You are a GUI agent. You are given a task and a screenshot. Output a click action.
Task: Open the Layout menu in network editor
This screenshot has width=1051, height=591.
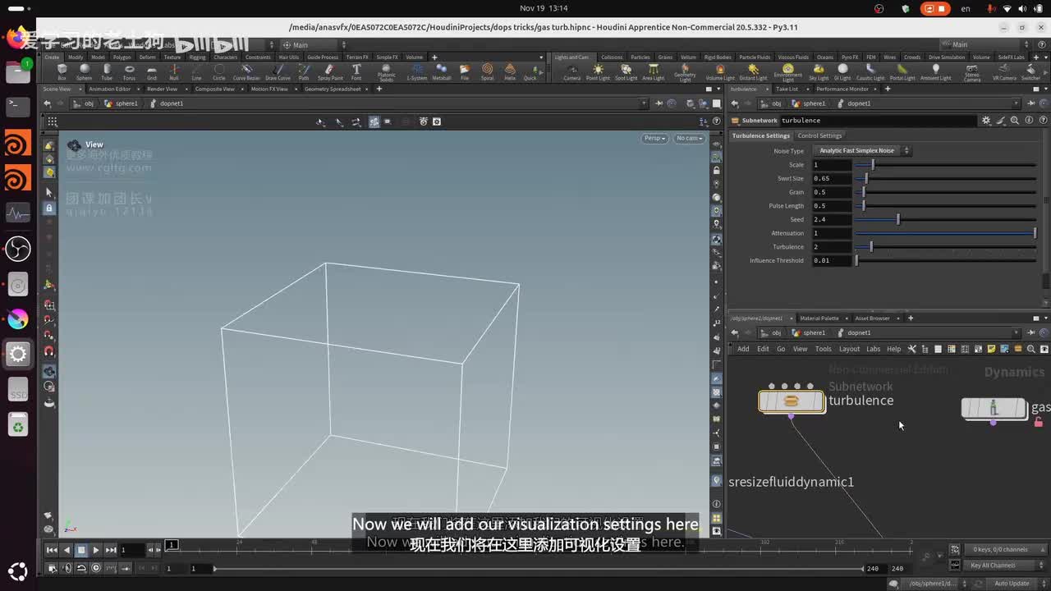[849, 349]
